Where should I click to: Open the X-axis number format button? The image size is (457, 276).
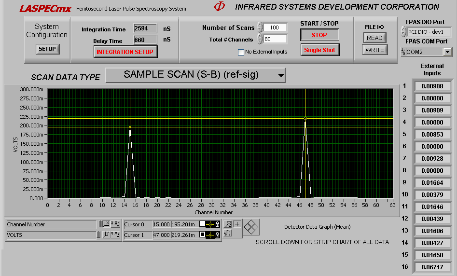click(116, 224)
